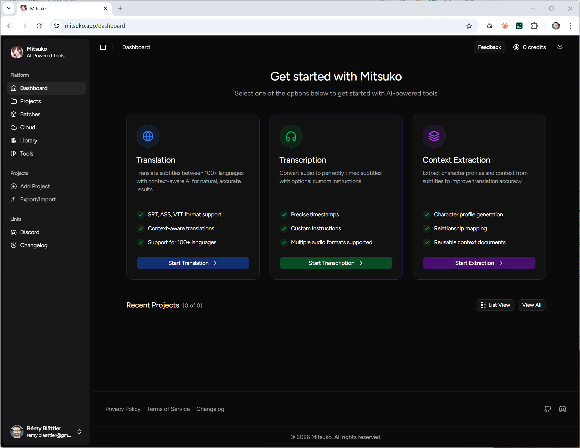Image resolution: width=580 pixels, height=448 pixels.
Task: Open the Tools section
Action: [46, 154]
